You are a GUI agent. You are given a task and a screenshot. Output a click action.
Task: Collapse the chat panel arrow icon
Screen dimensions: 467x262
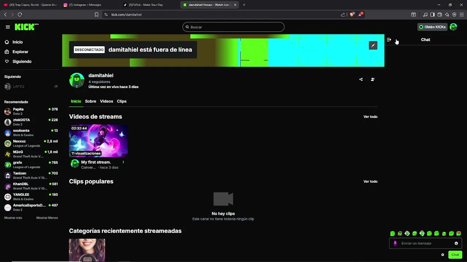pyautogui.click(x=389, y=40)
